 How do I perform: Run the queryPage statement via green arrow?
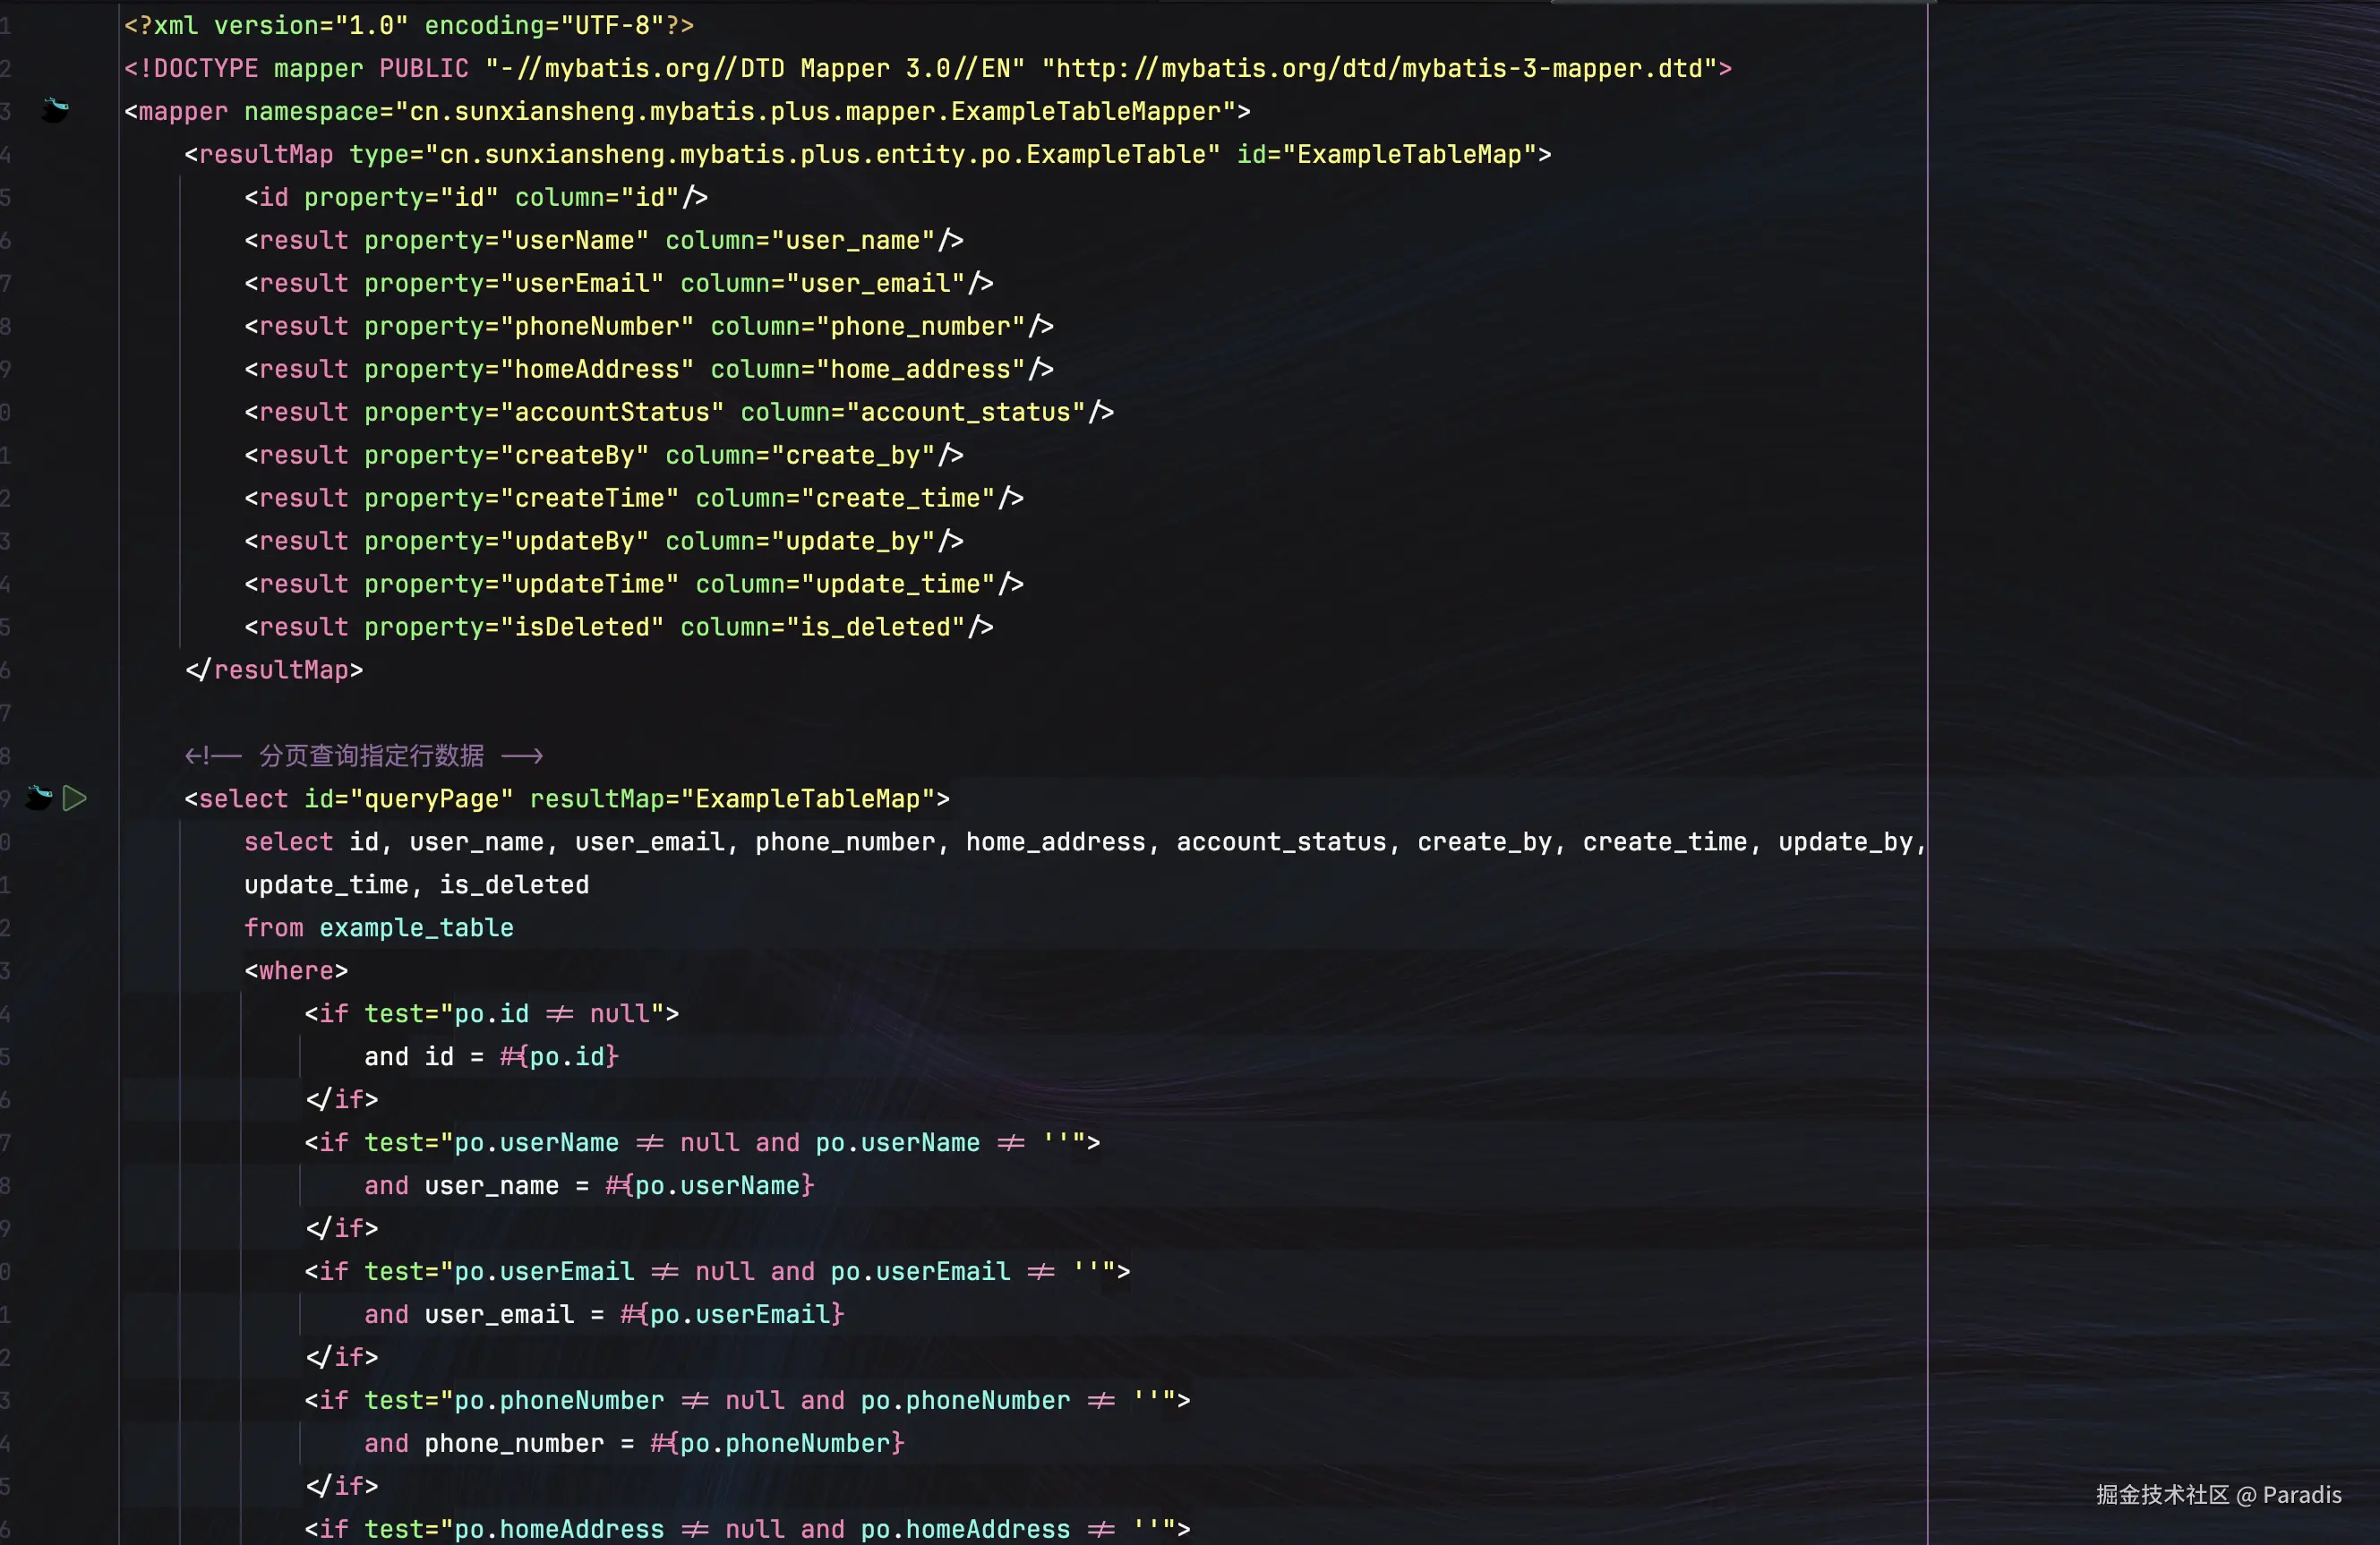click(75, 798)
